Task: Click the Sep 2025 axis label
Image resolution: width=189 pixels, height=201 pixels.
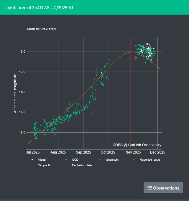Action: pyautogui.click(x=83, y=152)
